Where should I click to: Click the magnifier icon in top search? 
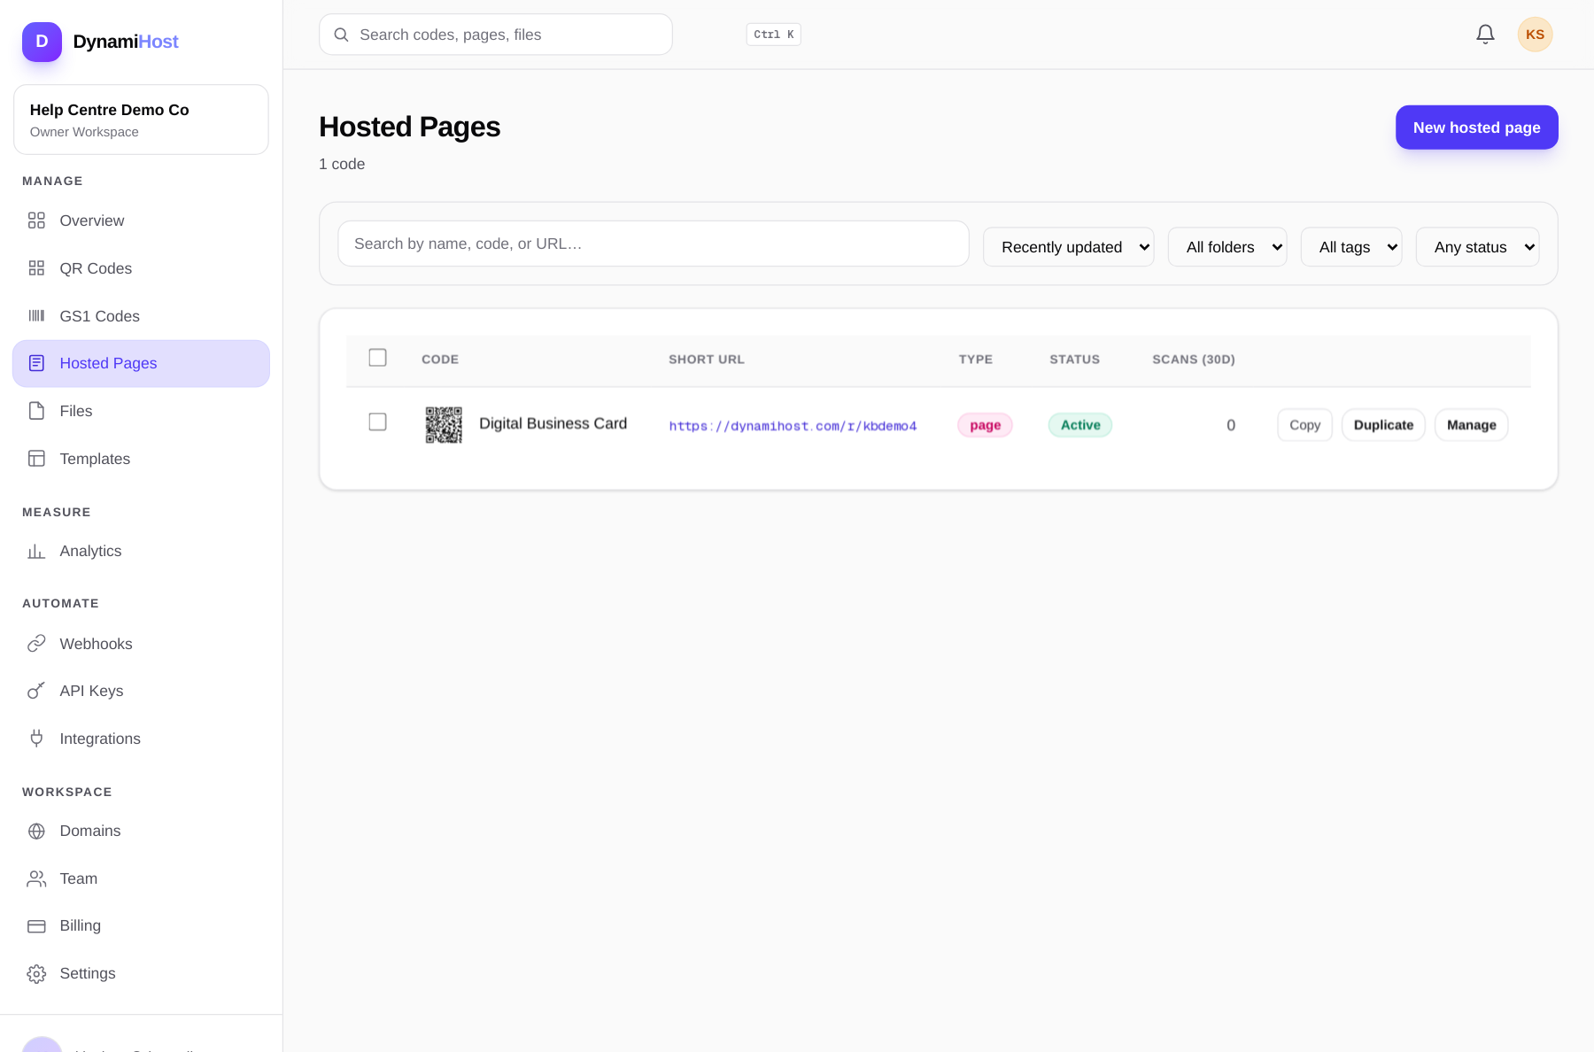[x=341, y=35]
